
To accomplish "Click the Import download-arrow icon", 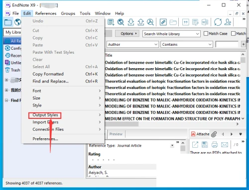I will point(131,22).
